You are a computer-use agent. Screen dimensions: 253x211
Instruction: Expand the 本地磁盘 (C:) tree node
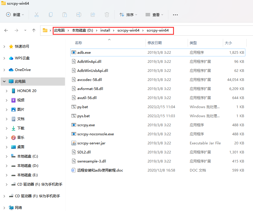click(x=7, y=156)
